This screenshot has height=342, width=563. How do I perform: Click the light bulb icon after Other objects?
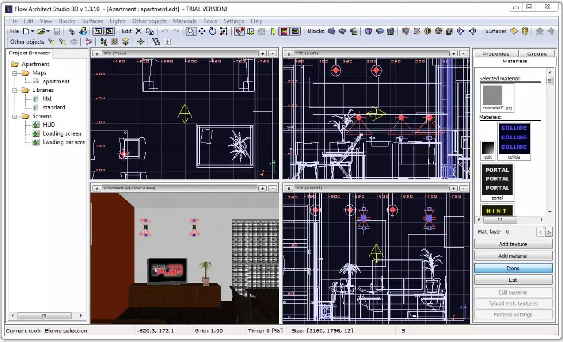click(51, 42)
